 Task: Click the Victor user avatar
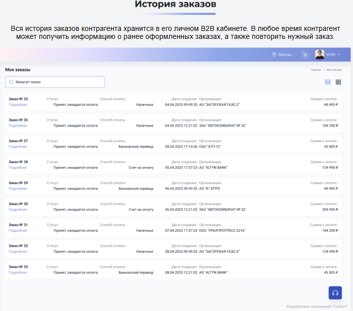(x=320, y=54)
